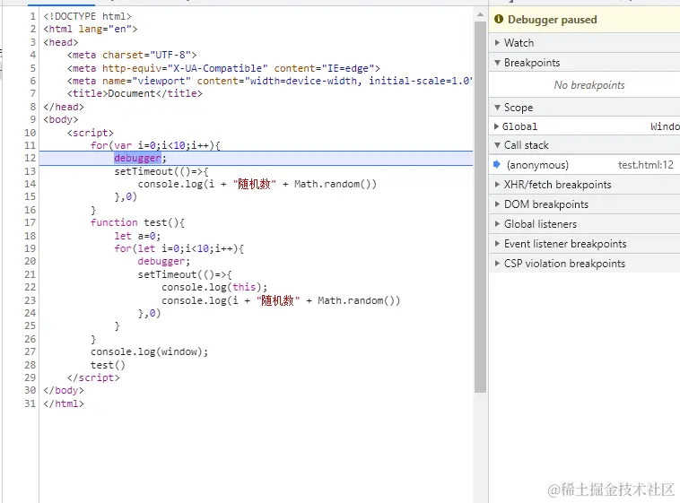Viewport: 680px width, 503px height.
Task: Click line number 12 in gutter
Action: pos(30,159)
